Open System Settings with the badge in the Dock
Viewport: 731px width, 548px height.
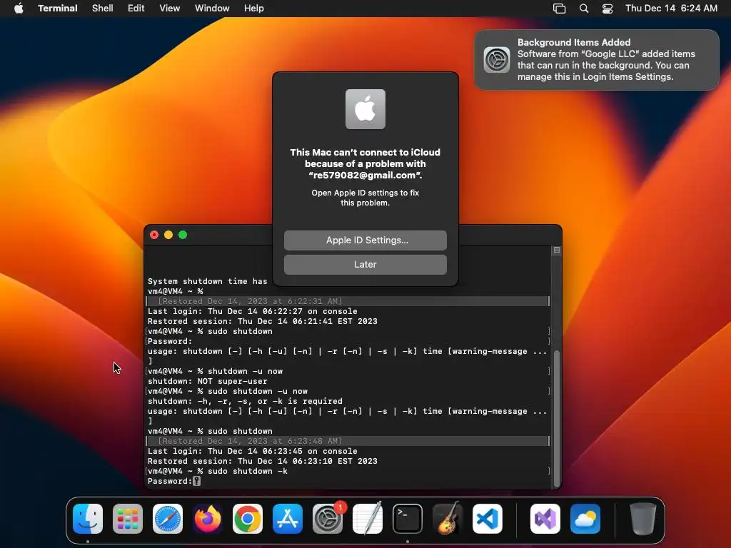point(328,519)
